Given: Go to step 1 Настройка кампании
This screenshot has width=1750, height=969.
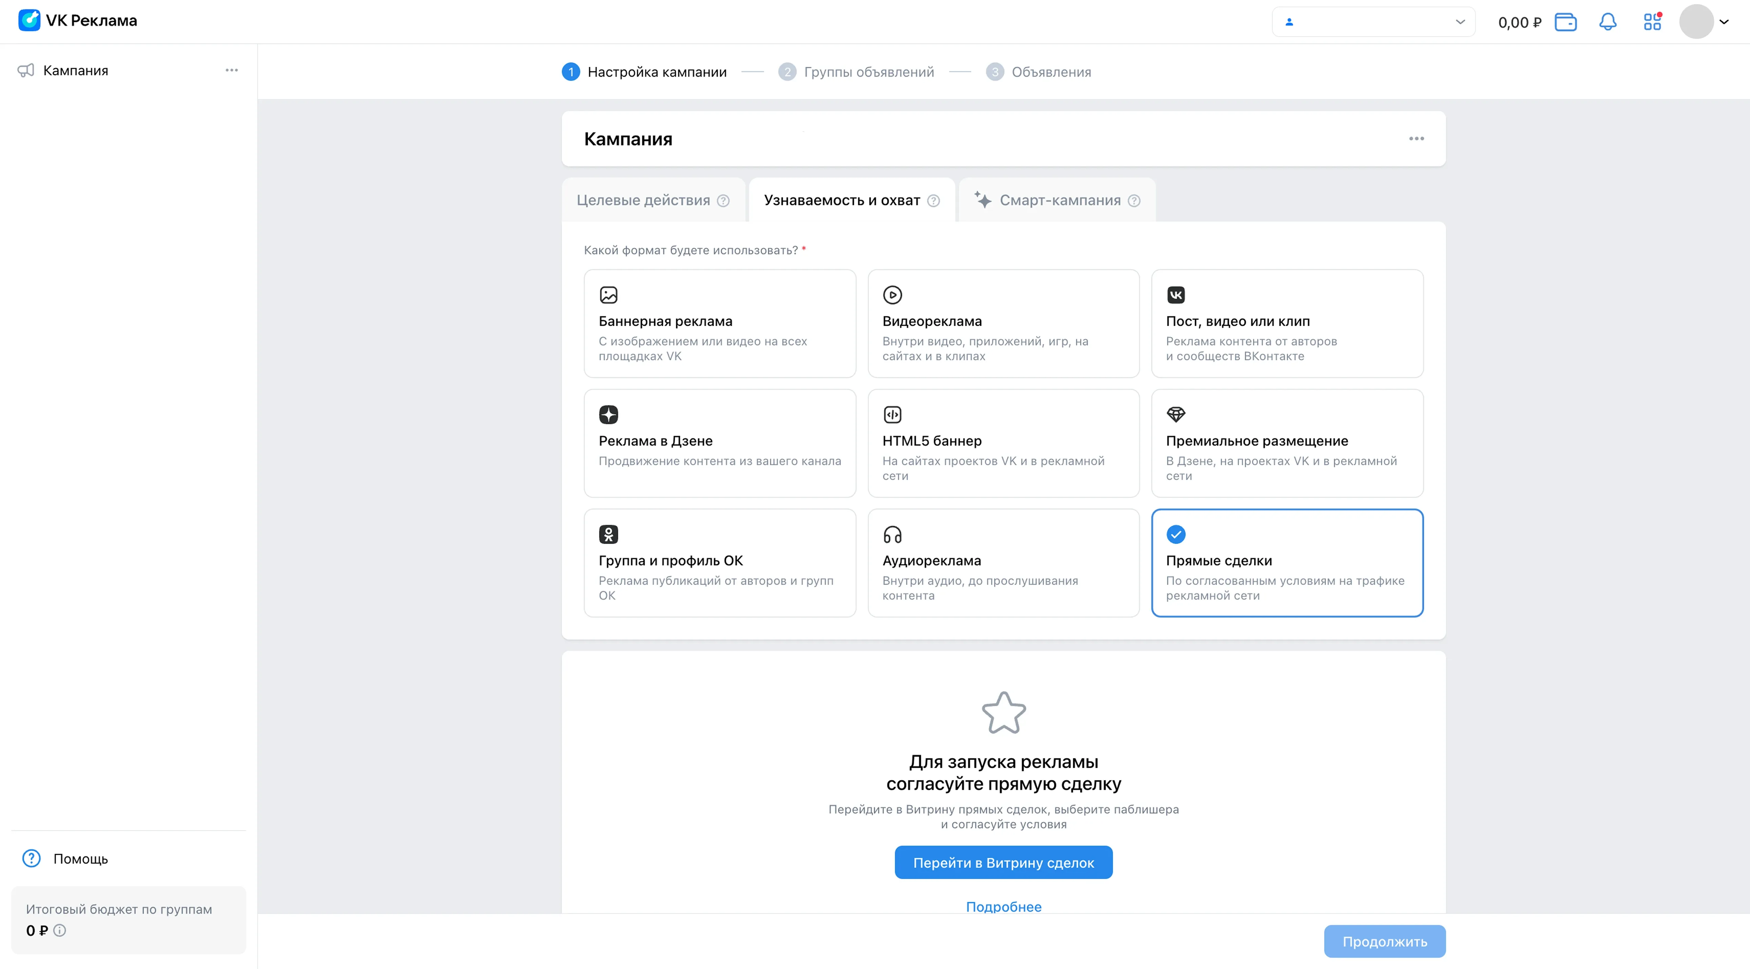Looking at the screenshot, I should coord(644,71).
